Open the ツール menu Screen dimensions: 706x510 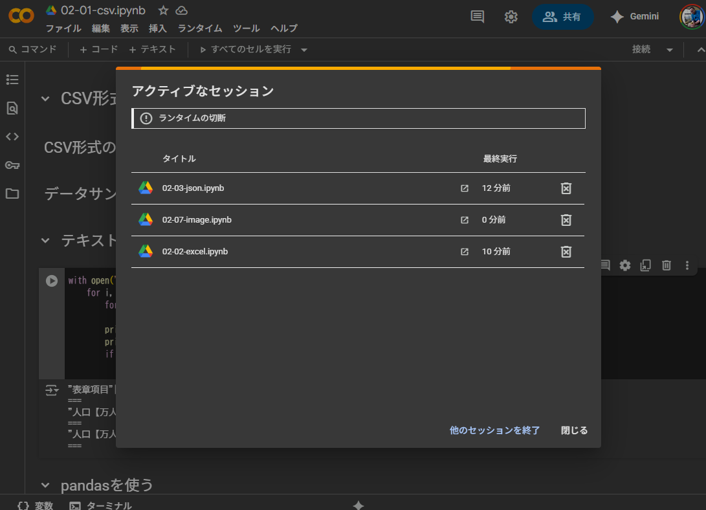pyautogui.click(x=246, y=28)
